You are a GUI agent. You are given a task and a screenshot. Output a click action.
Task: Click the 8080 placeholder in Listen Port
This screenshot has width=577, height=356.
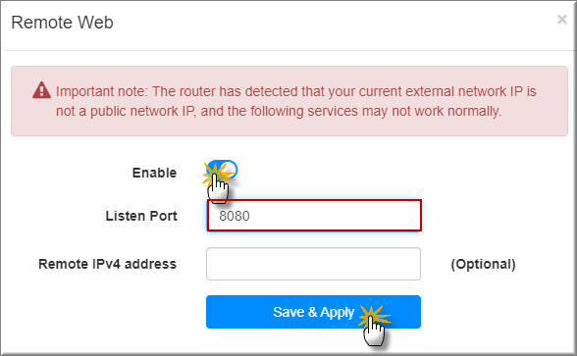pos(235,216)
